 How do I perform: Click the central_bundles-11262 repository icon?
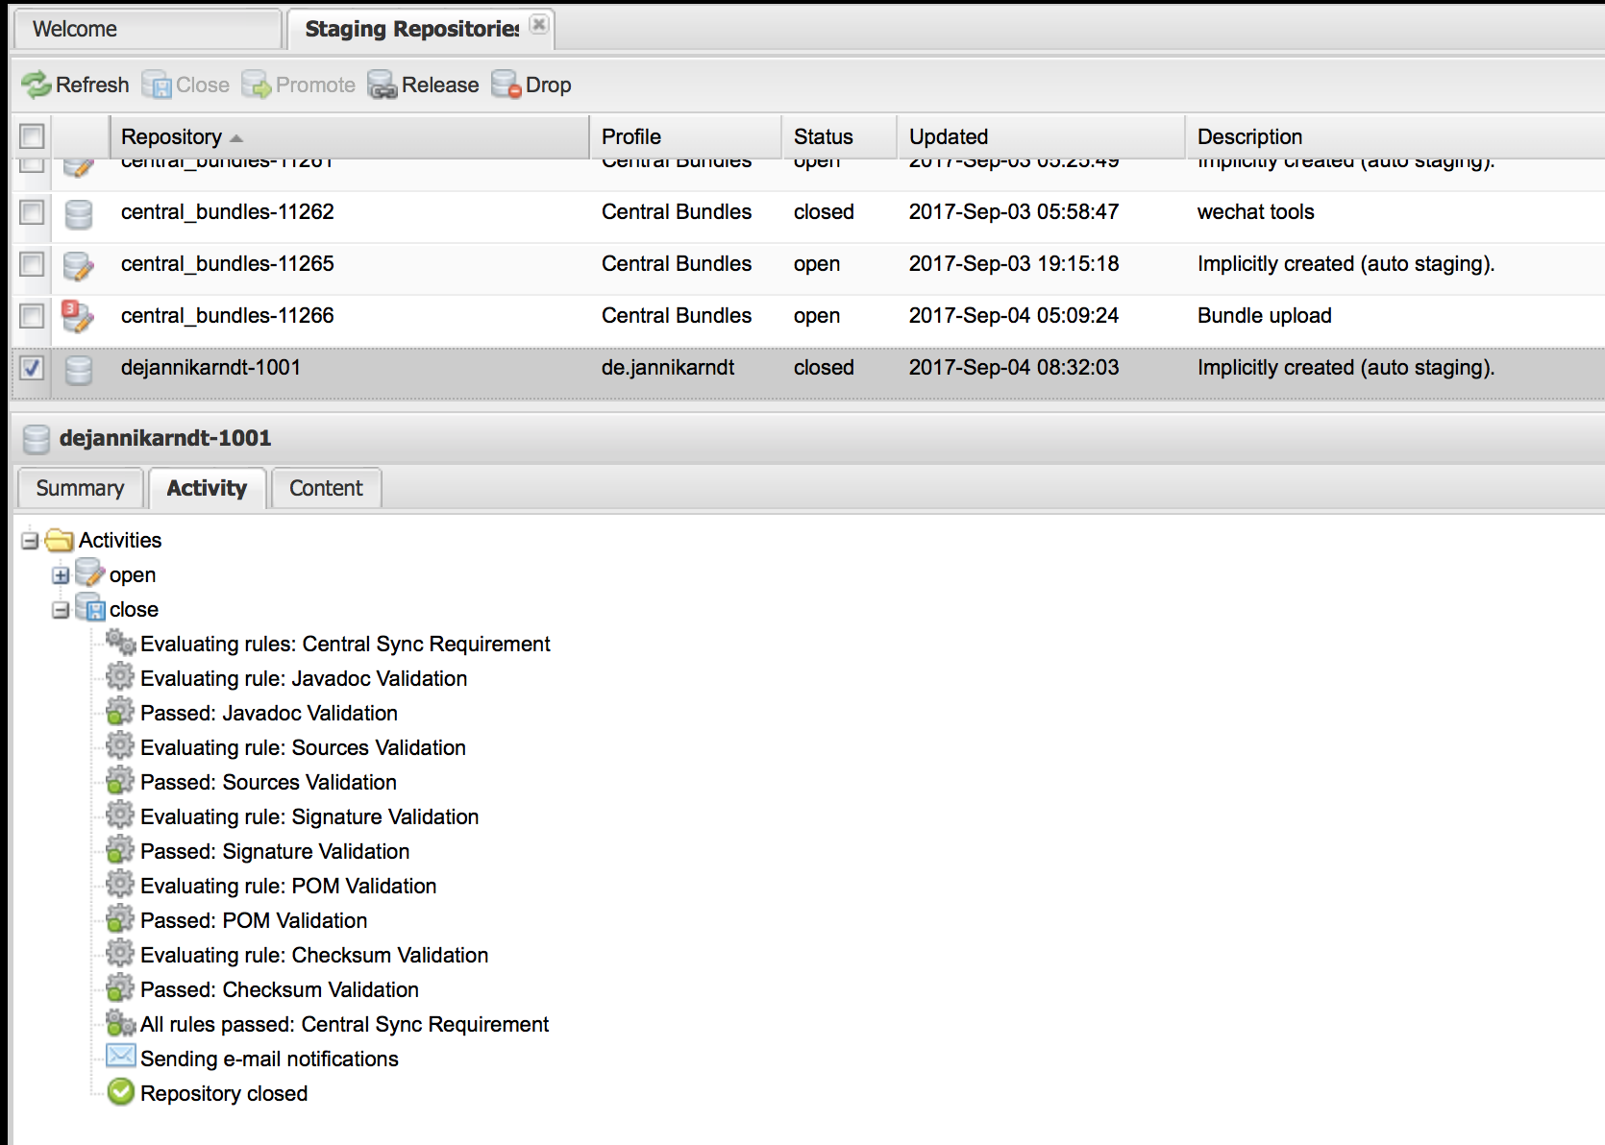[79, 213]
